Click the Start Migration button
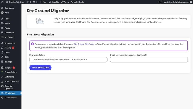 (x=40, y=68)
